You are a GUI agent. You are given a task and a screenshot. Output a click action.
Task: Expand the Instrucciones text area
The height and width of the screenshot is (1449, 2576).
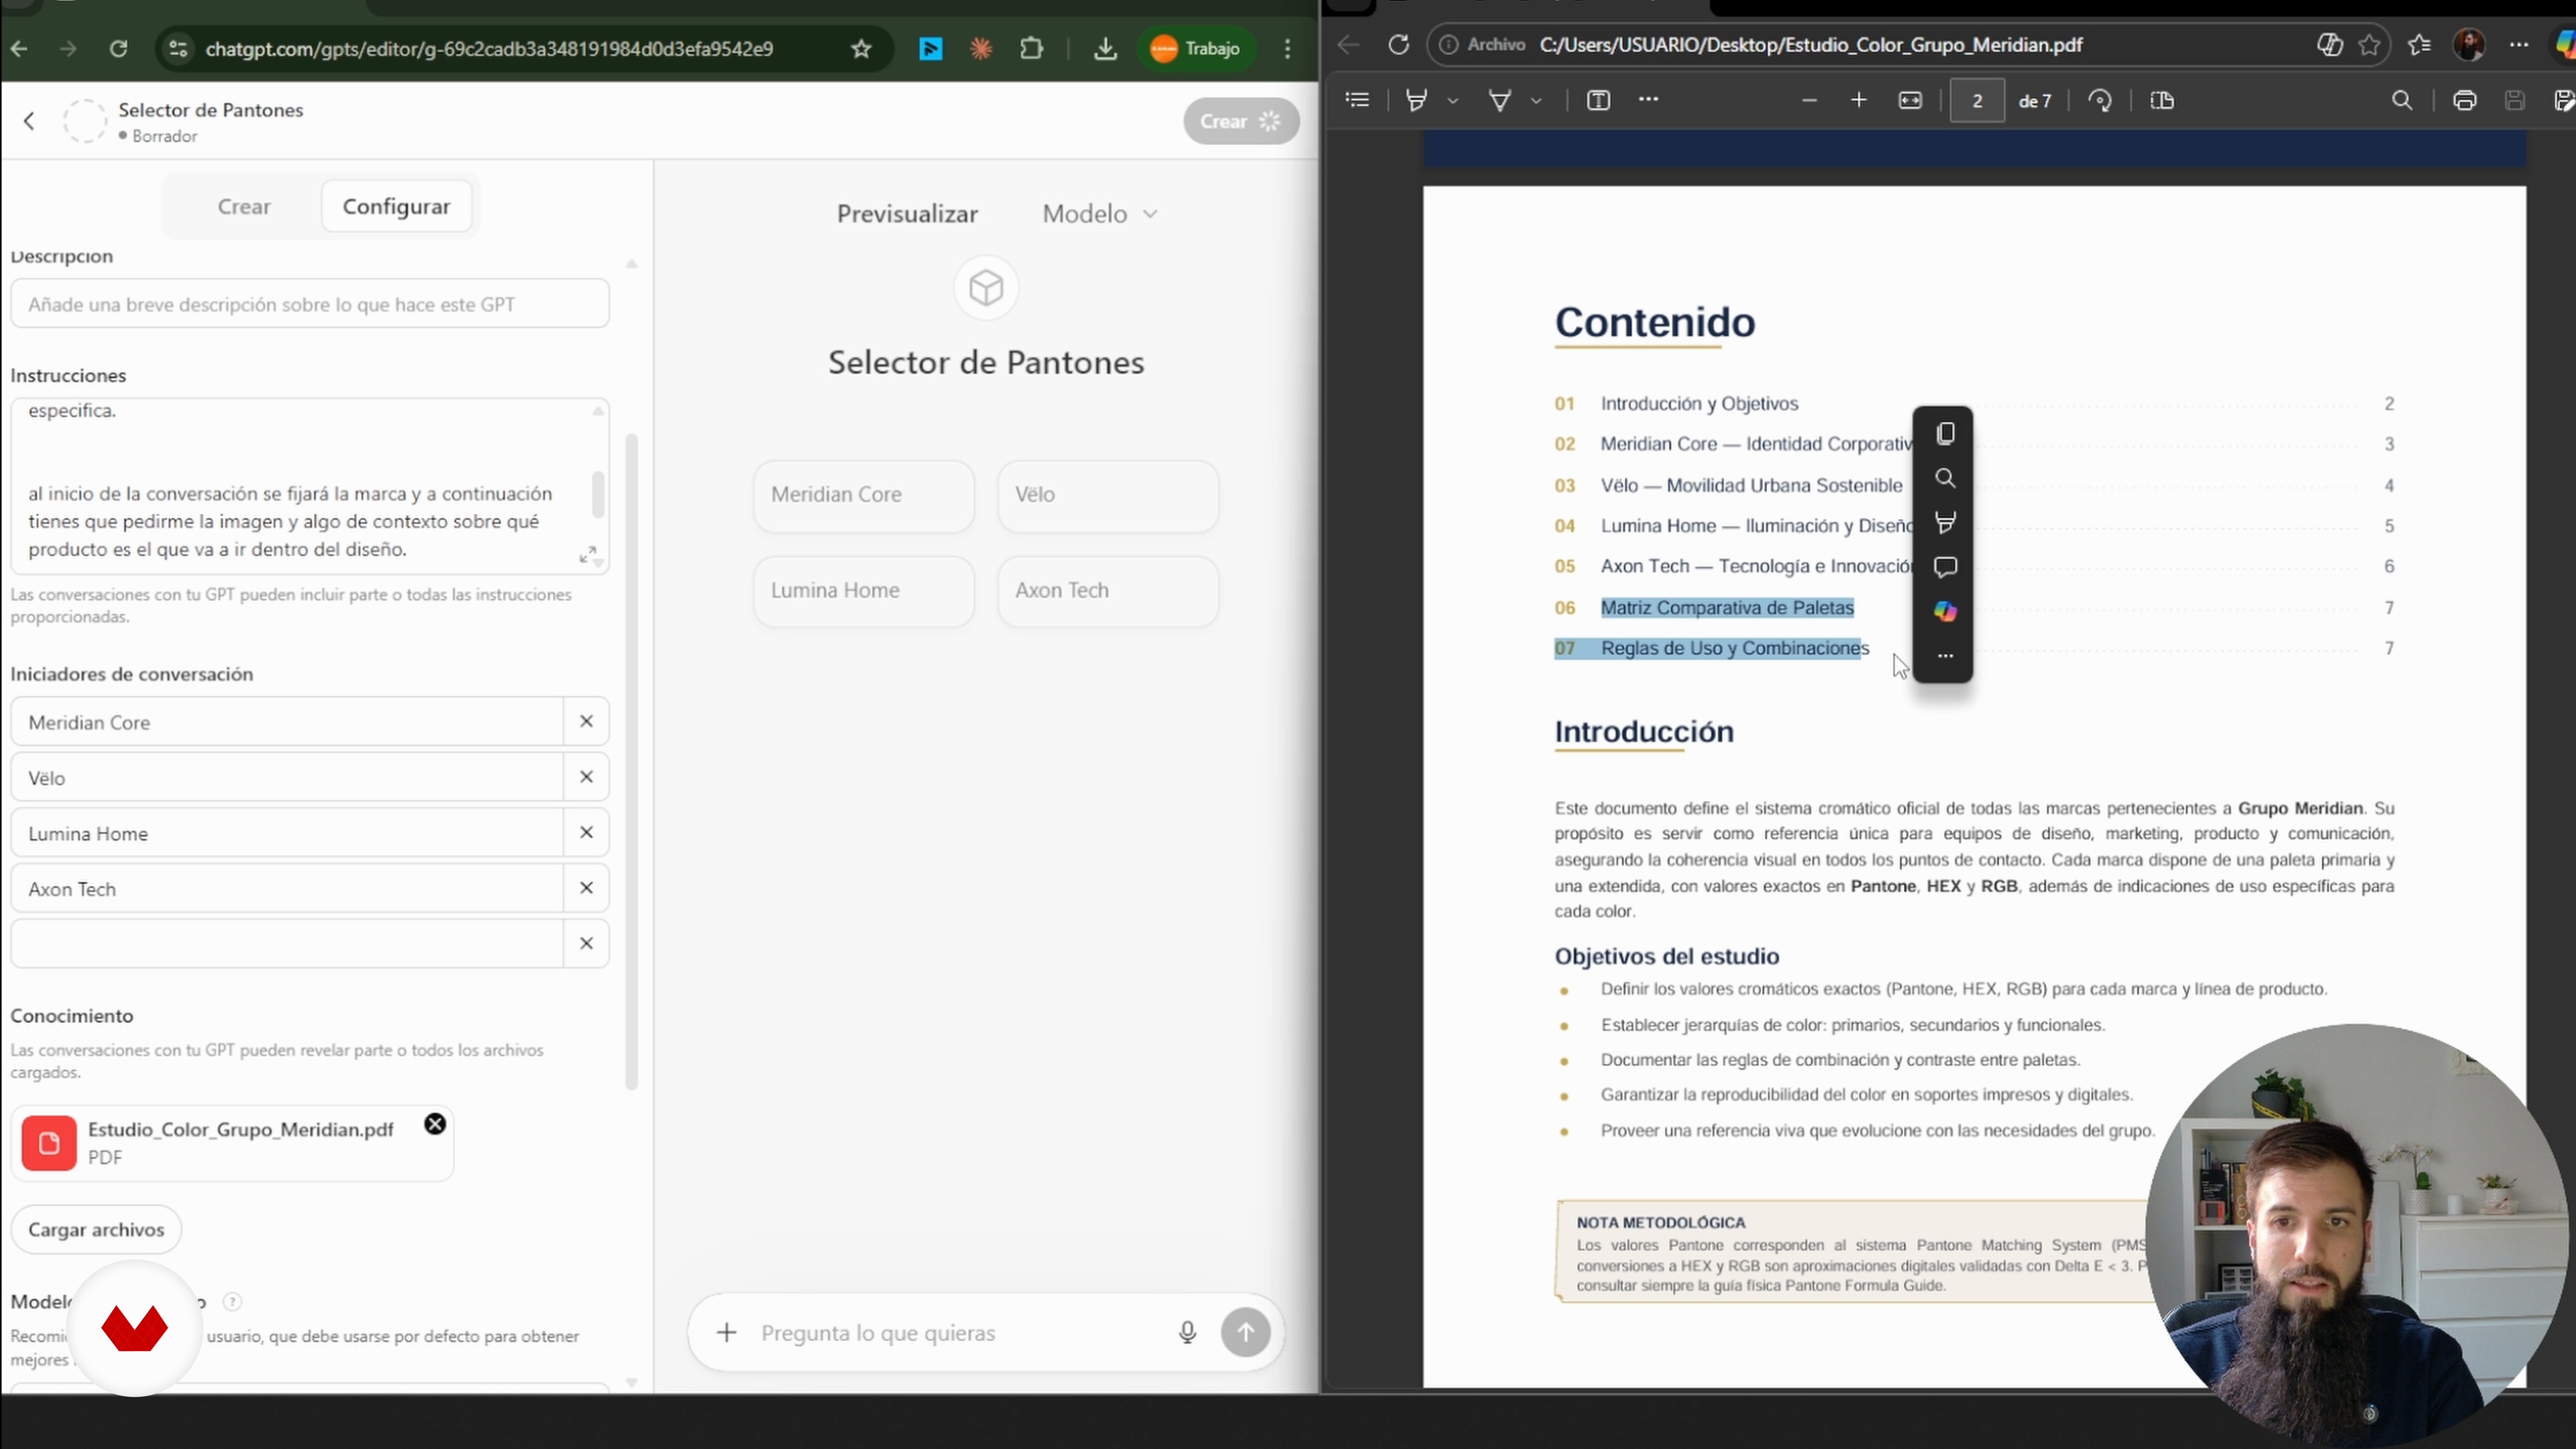(588, 555)
